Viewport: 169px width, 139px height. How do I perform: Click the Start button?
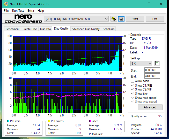point(135,19)
